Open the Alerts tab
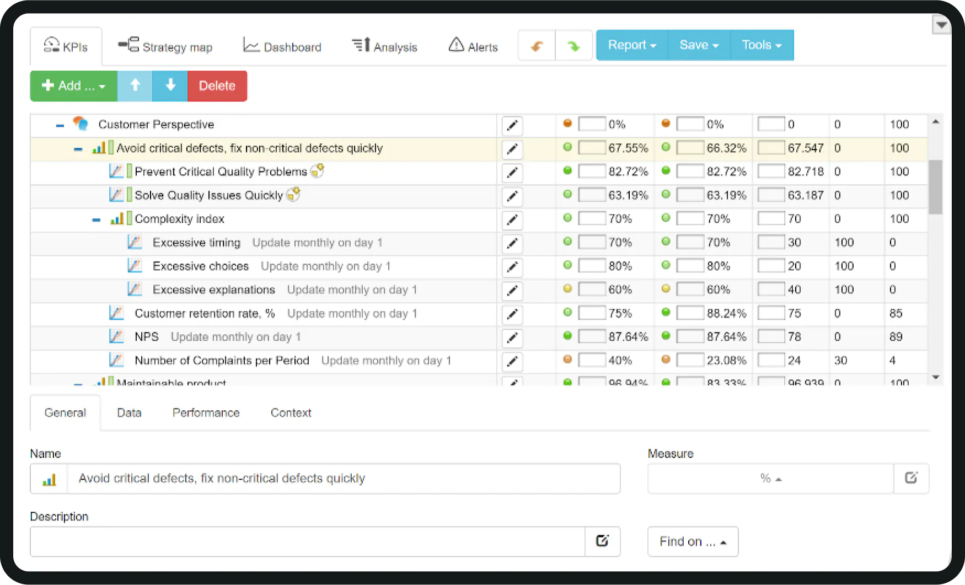965x585 pixels. coord(473,46)
